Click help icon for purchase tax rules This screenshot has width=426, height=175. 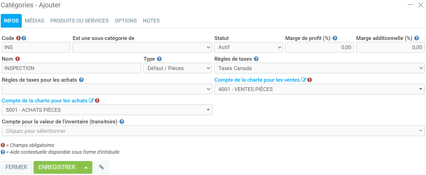[81, 80]
